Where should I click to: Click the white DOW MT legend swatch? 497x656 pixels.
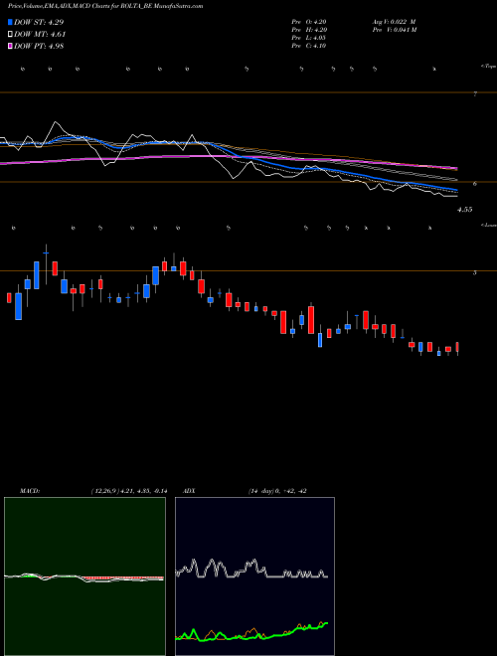click(x=10, y=35)
